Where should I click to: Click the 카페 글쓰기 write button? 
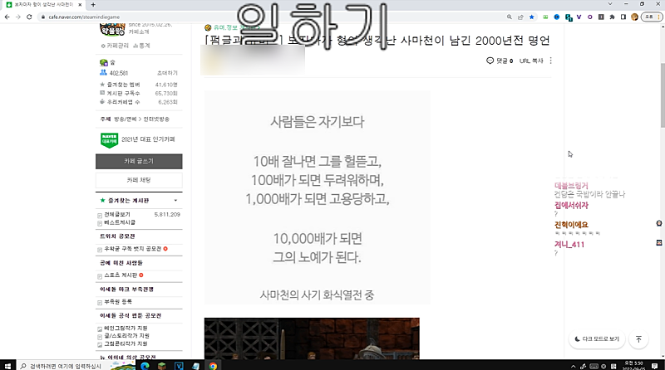click(x=139, y=161)
